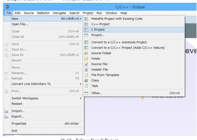Click the Import icon in File menu
The image size is (197, 140).
pos(6,111)
